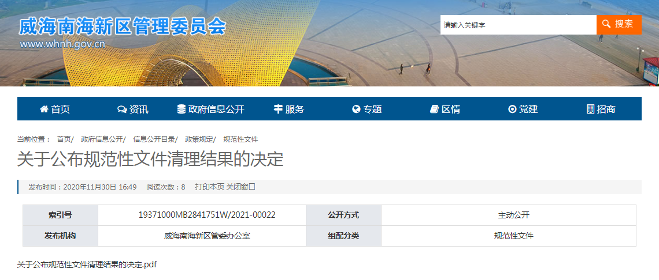Click the circle icon beside 党建

[512, 109]
